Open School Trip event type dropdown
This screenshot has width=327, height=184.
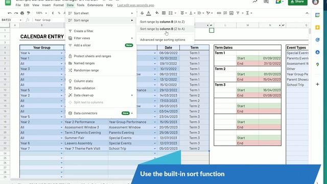pyautogui.click(x=155, y=149)
